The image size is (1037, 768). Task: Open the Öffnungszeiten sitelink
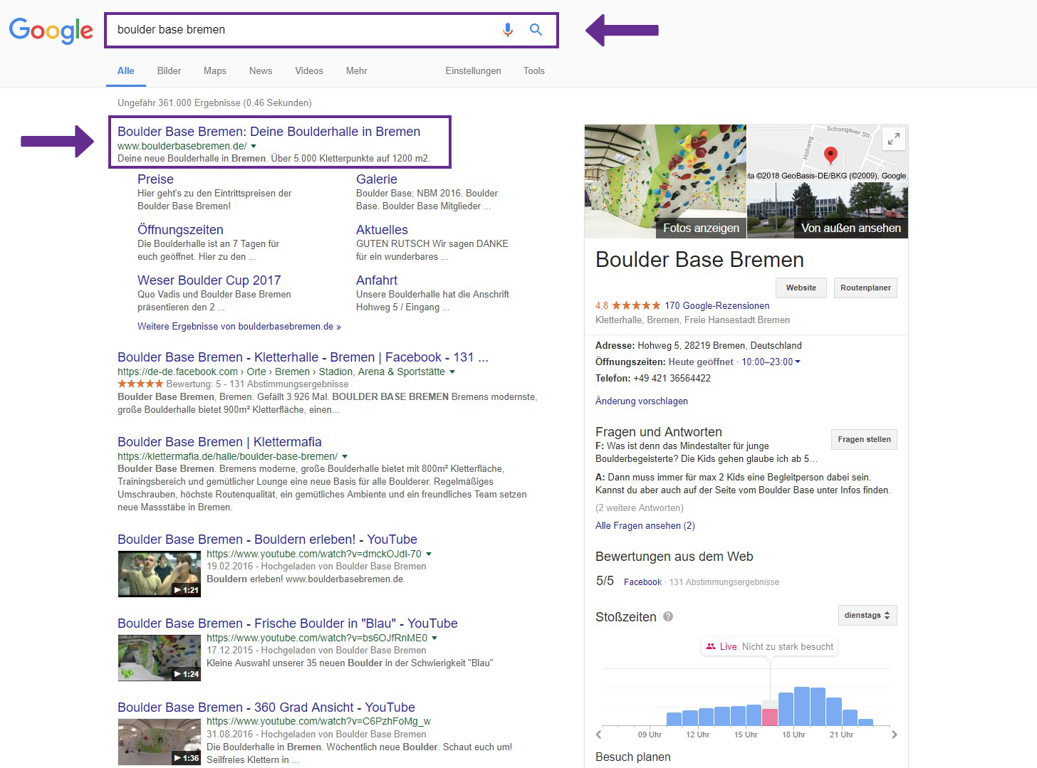(180, 230)
